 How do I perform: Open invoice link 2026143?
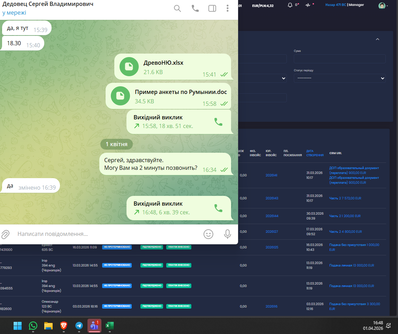(x=272, y=198)
